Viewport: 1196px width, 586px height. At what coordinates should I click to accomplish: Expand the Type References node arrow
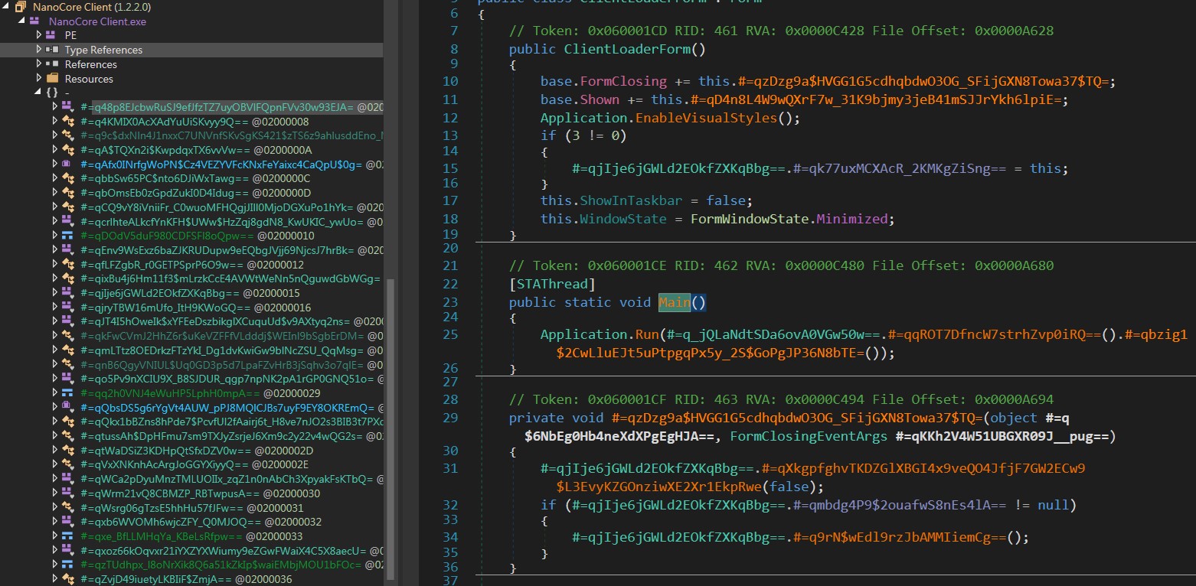[38, 50]
